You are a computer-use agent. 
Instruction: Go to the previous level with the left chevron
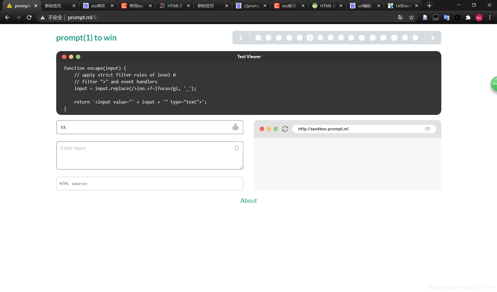pos(241,38)
